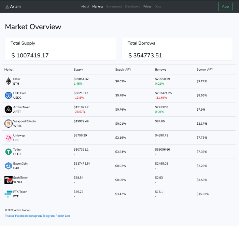Click the BaconCoin market name

tap(20, 164)
